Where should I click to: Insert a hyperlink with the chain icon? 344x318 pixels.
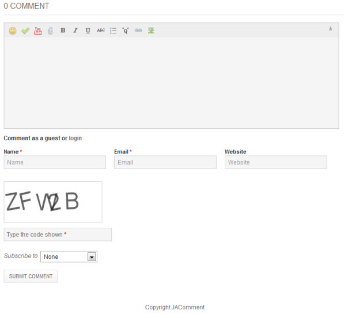(138, 30)
